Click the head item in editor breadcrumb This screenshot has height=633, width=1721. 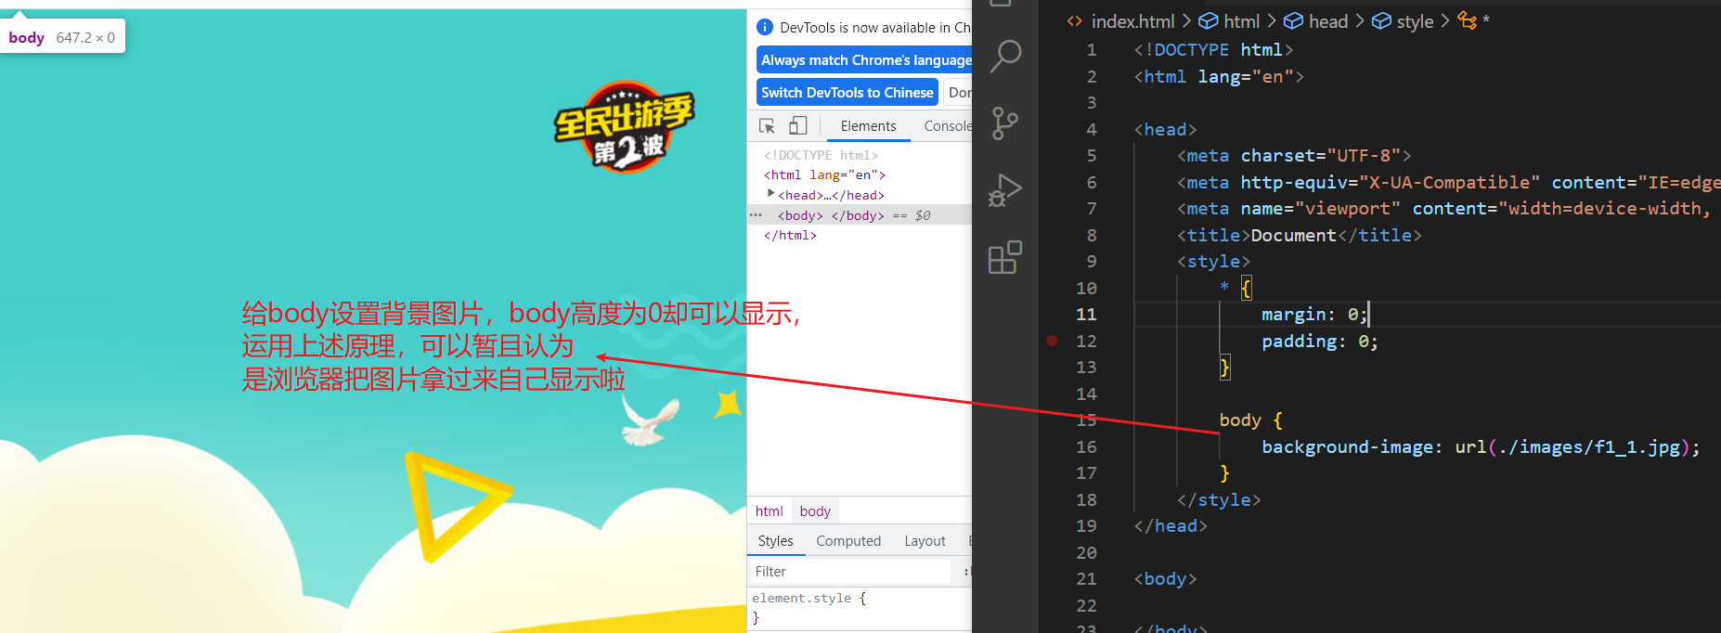[1316, 21]
